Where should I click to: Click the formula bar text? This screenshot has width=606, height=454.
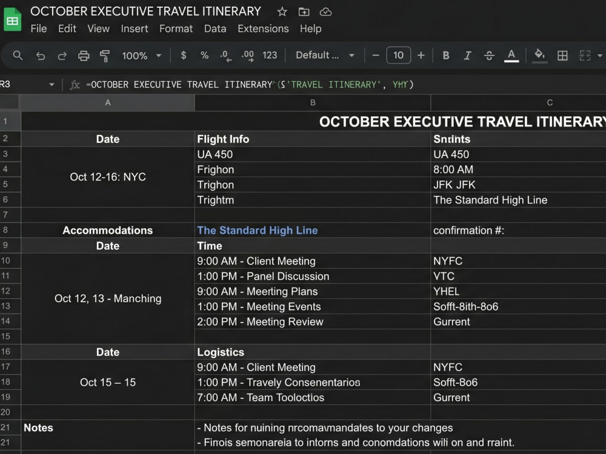pyautogui.click(x=250, y=85)
